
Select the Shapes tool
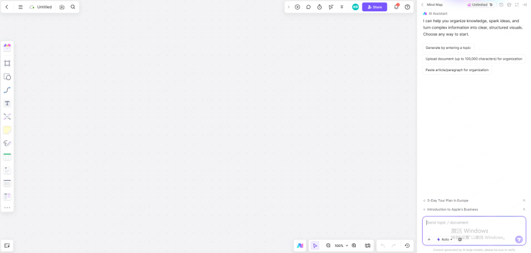click(7, 77)
